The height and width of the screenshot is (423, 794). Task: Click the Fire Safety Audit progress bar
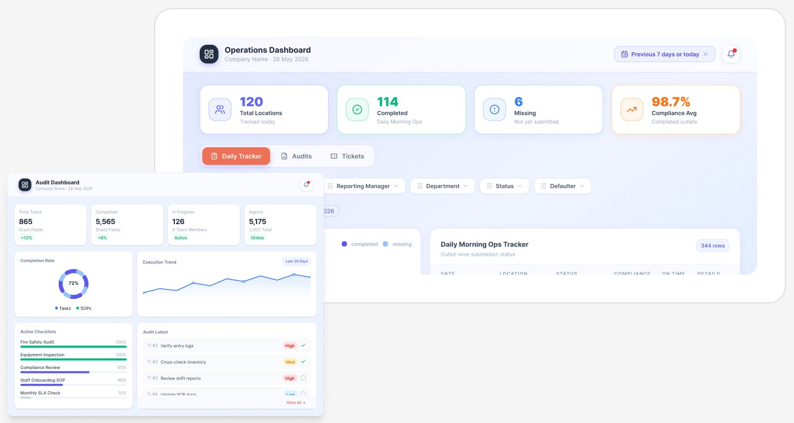(73, 347)
